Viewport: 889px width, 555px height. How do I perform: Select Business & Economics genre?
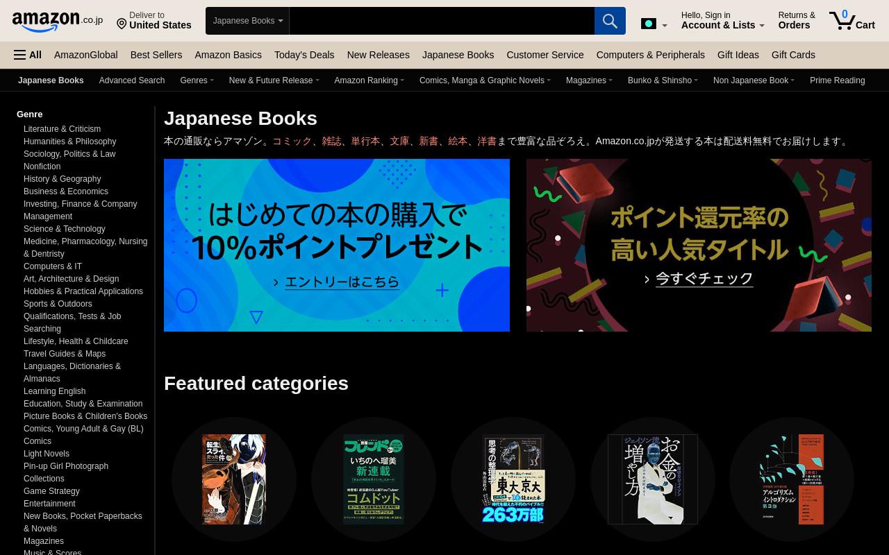tap(66, 191)
